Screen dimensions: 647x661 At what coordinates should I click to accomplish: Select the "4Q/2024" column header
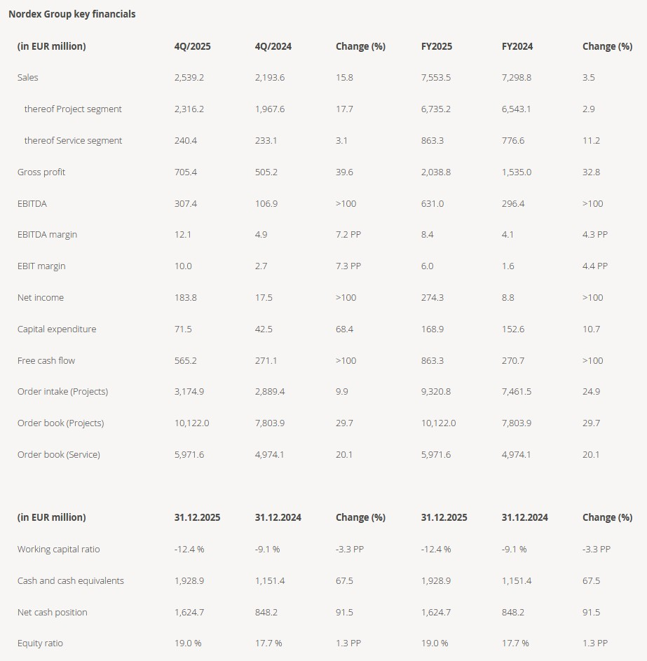pos(273,46)
